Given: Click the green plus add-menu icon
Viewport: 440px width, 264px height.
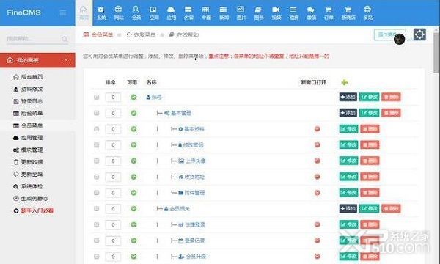Looking at the screenshot, I should click(x=345, y=82).
